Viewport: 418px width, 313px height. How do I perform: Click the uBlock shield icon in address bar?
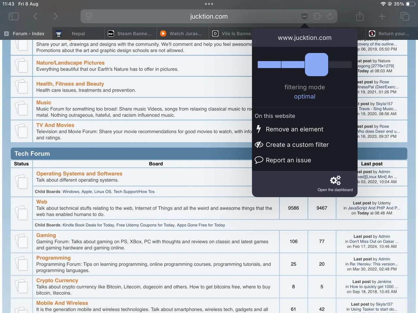304,16
